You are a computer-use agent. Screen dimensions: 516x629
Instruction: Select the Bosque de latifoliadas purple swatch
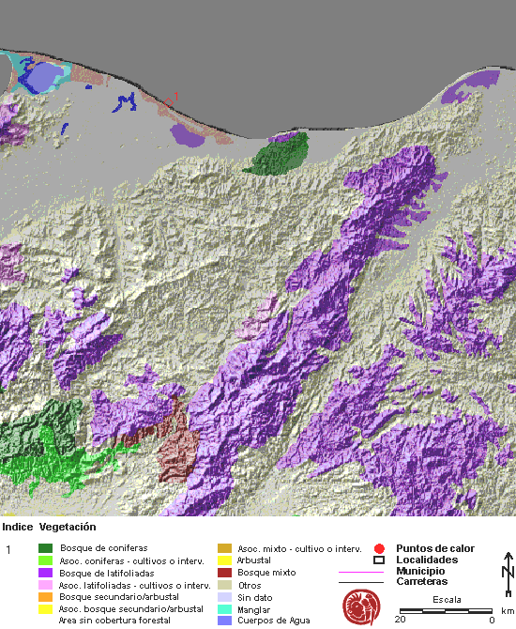coord(45,573)
